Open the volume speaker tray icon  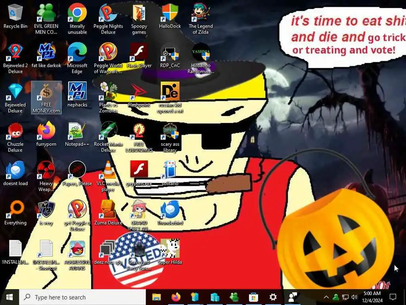(354, 297)
